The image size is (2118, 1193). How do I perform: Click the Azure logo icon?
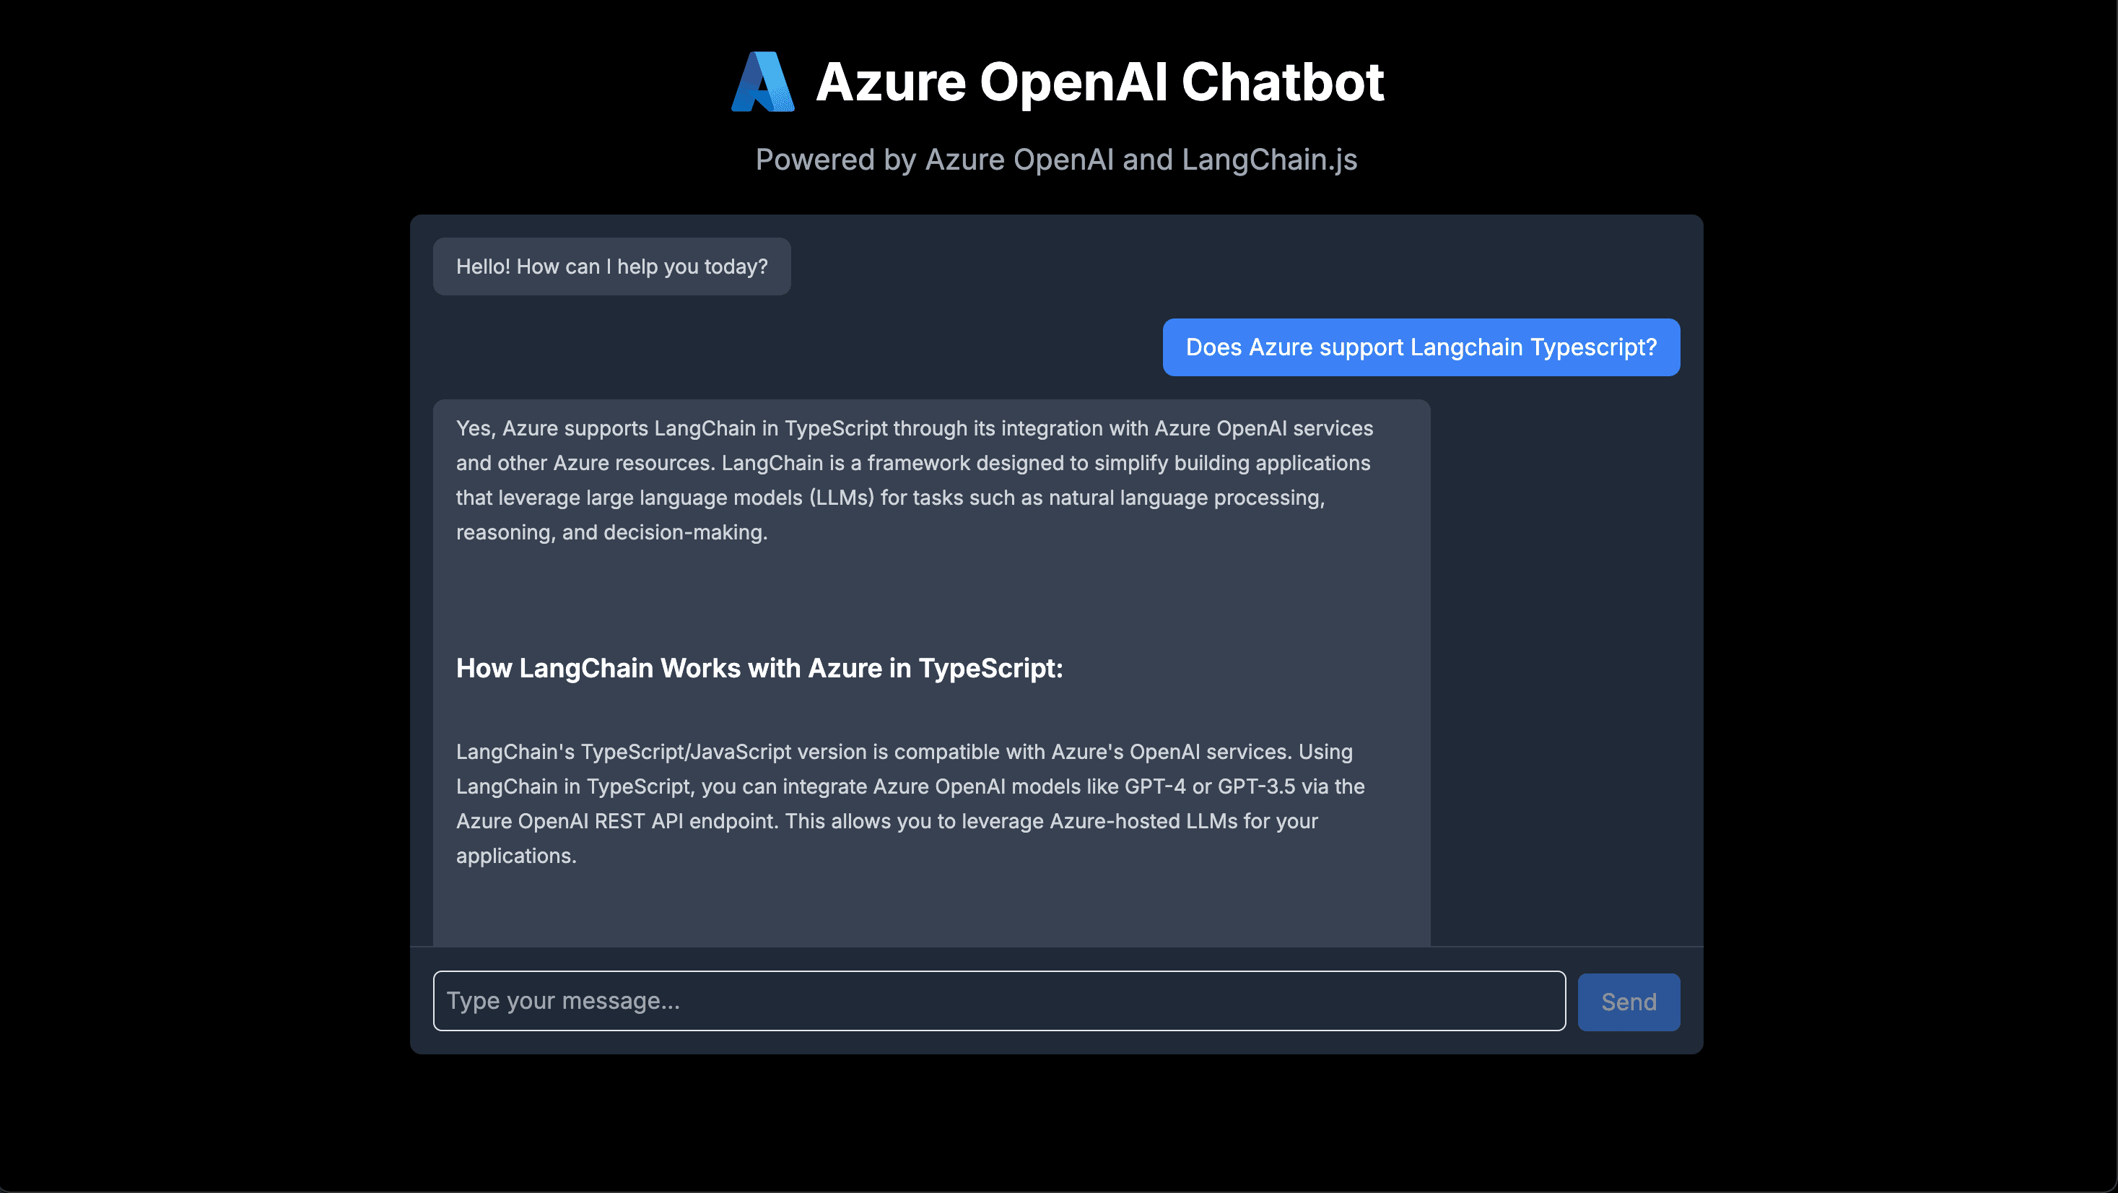(x=763, y=82)
